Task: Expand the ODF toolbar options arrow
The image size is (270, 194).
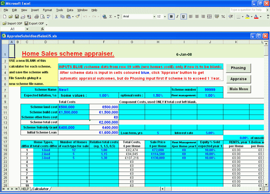Action: tap(47, 24)
